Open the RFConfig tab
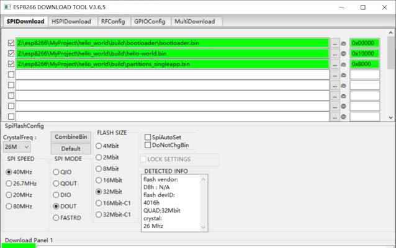 (113, 22)
